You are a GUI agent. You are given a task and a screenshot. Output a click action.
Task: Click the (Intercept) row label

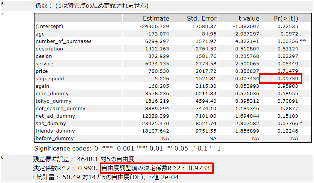coord(50,26)
